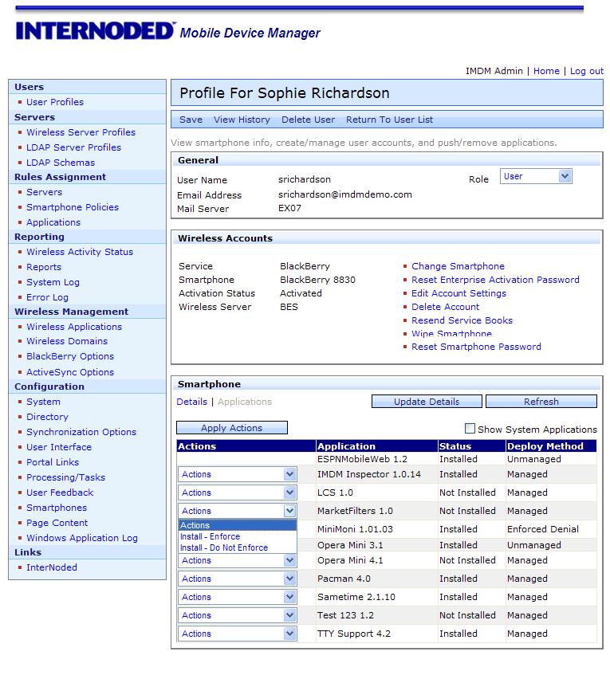Open the Change Smartphone link
The height and width of the screenshot is (675, 610).
tap(458, 266)
